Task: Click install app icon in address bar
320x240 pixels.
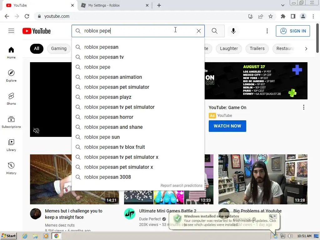Action: coord(250,16)
